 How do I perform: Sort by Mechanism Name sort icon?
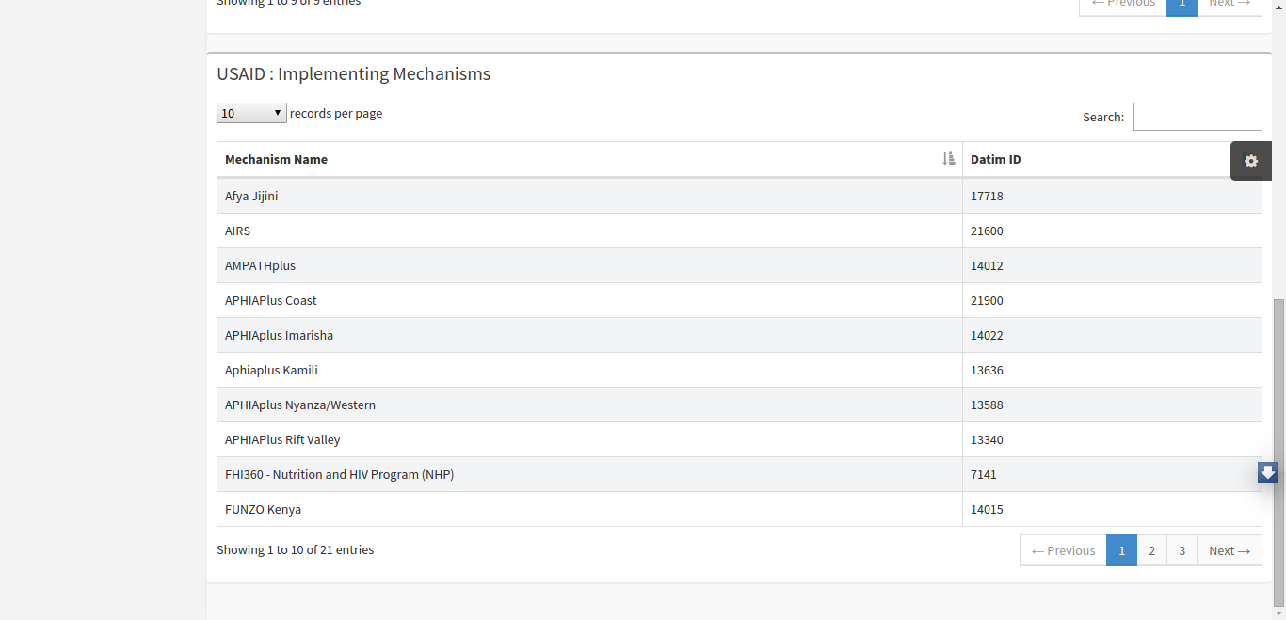(949, 159)
